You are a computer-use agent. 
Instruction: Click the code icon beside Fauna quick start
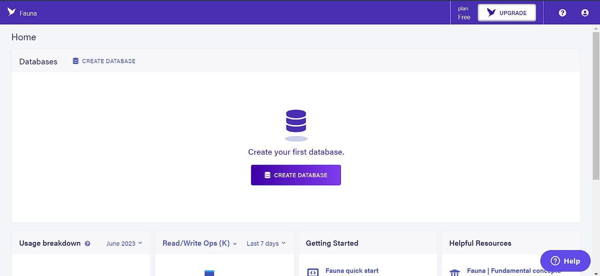tap(313, 272)
